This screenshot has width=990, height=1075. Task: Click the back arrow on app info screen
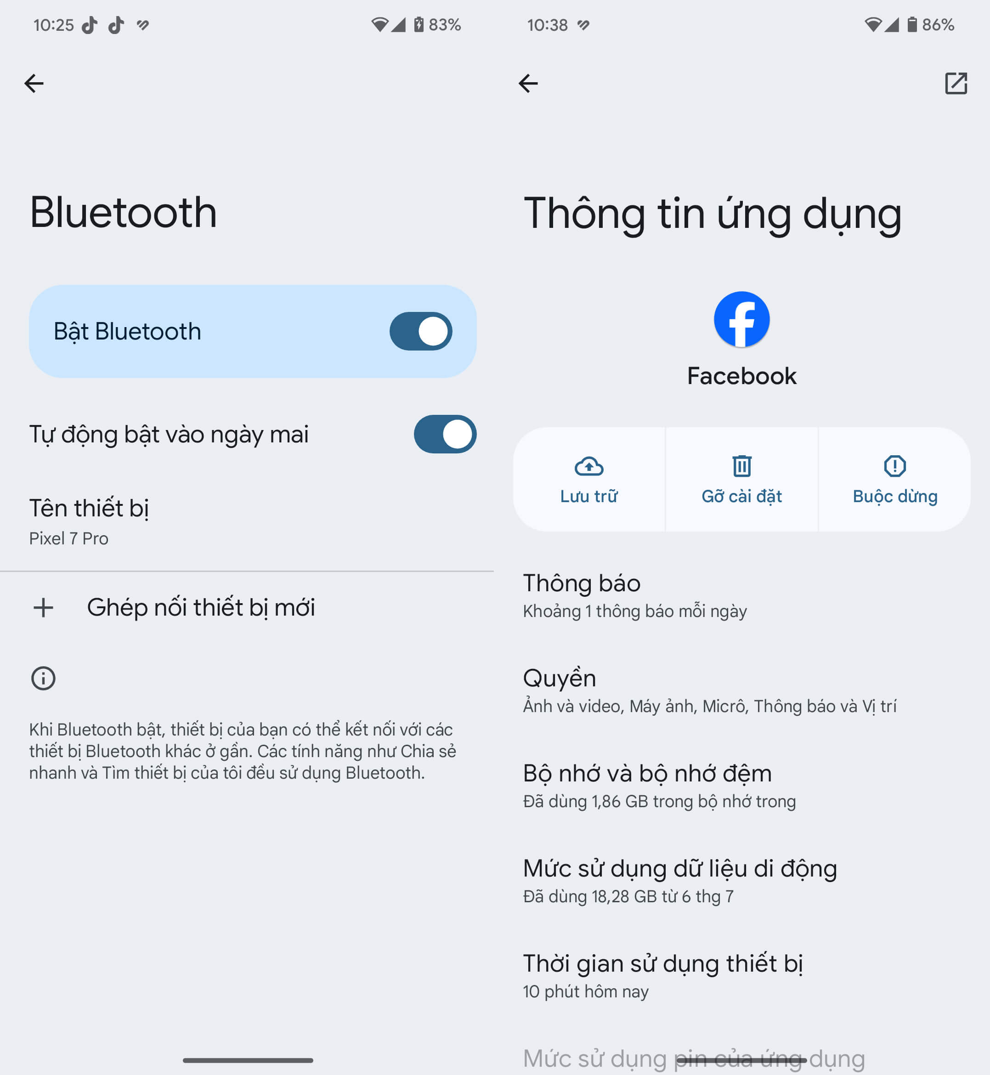click(x=530, y=83)
